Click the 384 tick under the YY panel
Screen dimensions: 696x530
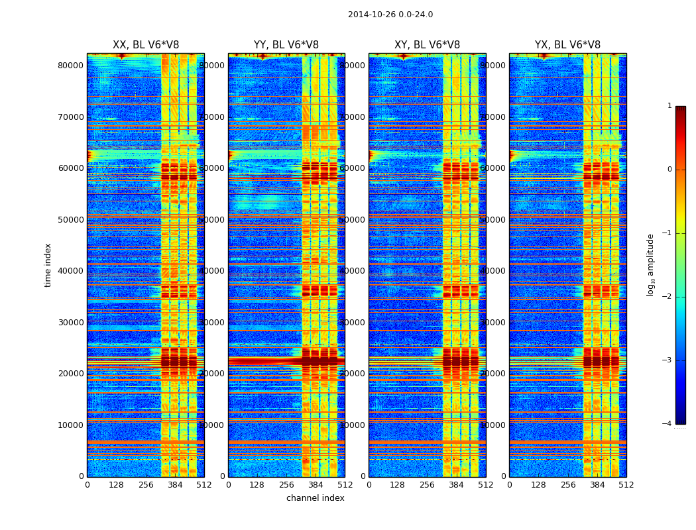coord(316,485)
